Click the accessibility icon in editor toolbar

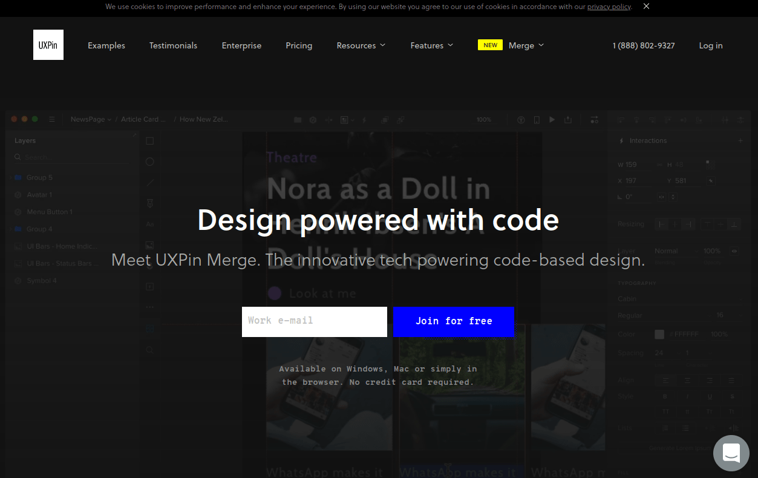521,120
